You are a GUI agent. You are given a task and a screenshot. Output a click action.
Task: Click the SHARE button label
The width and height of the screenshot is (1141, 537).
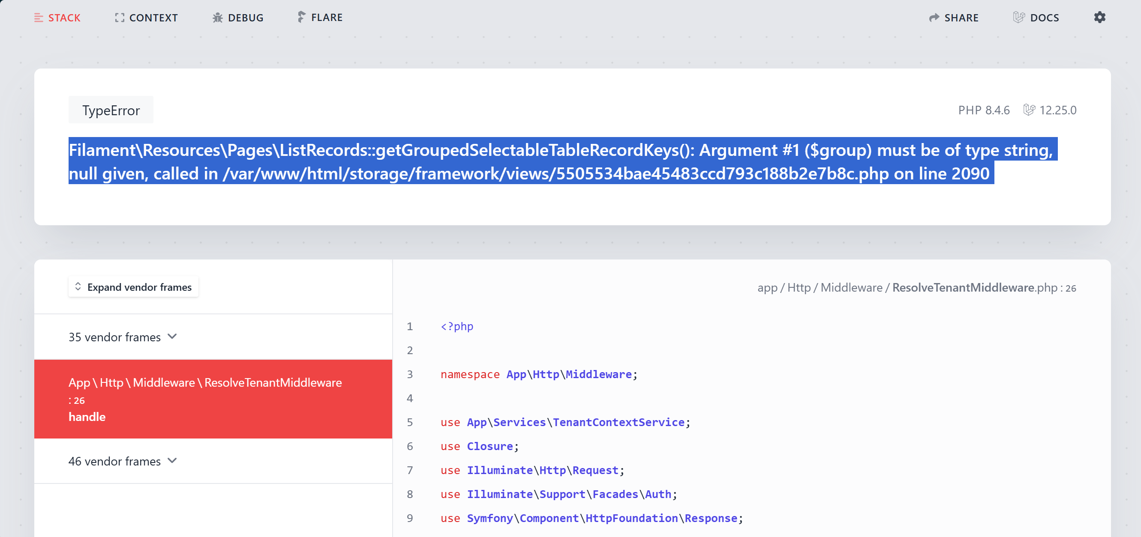[961, 18]
